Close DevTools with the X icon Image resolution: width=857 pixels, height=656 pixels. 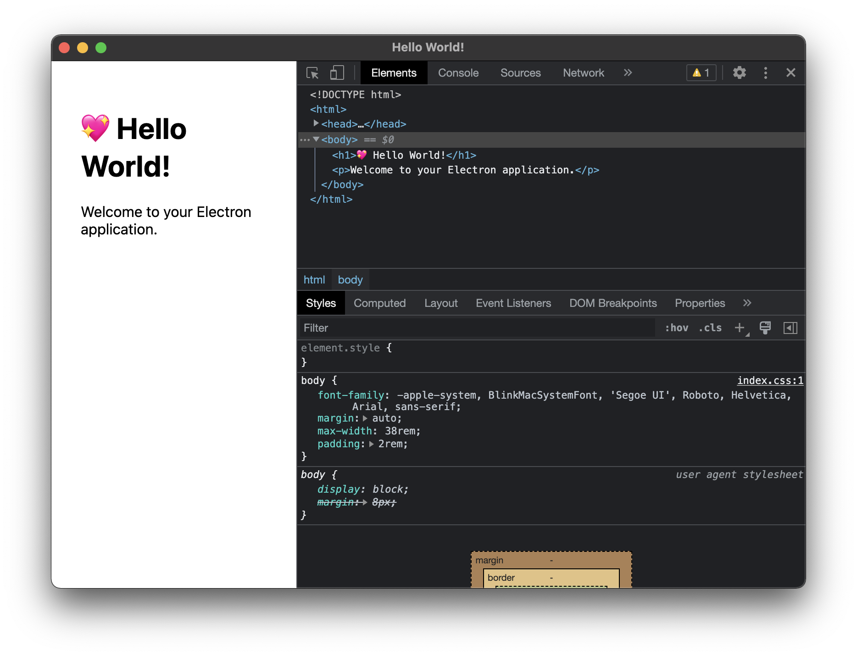click(x=791, y=72)
